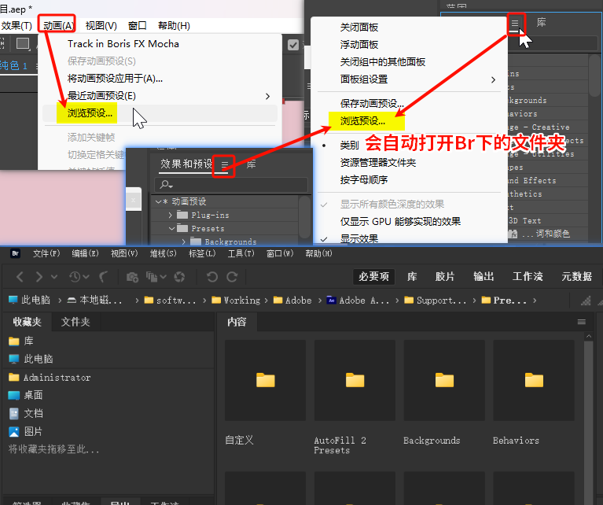Viewport: 603px width, 505px height.
Task: Open 堆栈(S) menu in Bridge
Action: coord(163,253)
